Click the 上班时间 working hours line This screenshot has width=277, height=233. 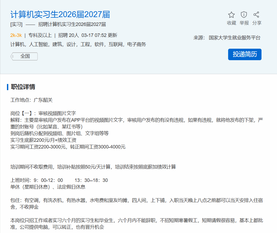click(x=59, y=180)
